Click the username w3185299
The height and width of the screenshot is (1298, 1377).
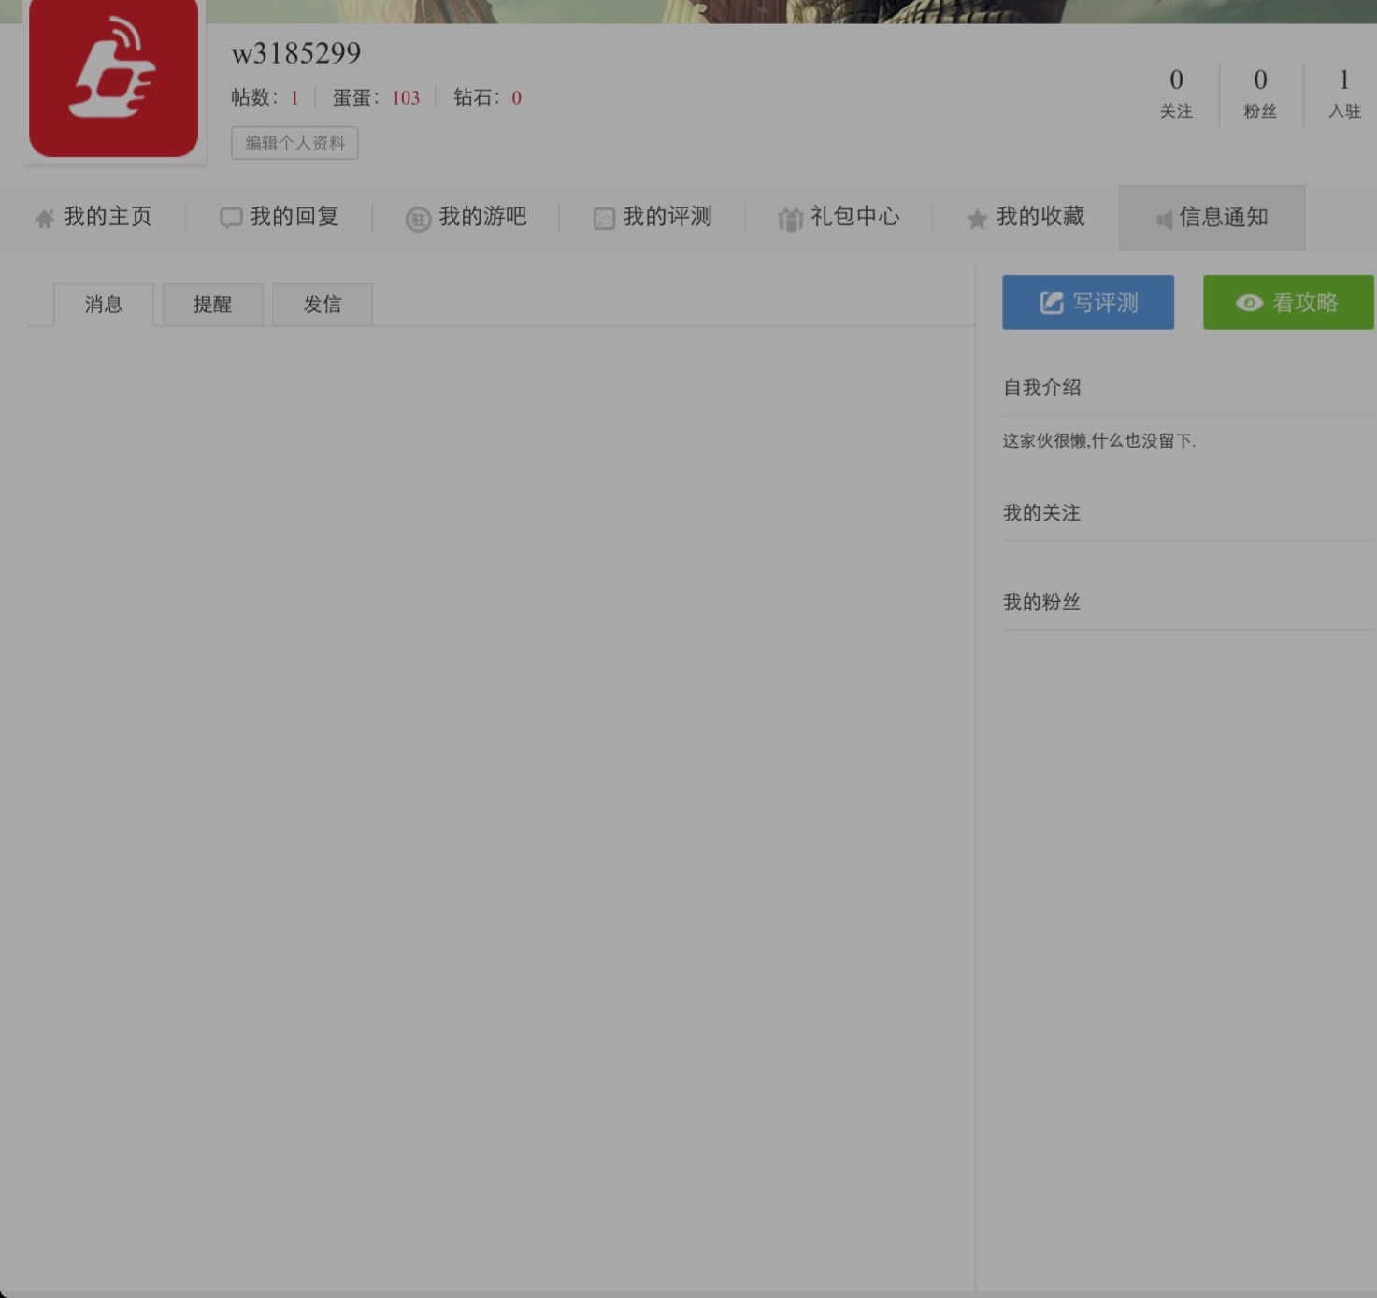tap(296, 53)
